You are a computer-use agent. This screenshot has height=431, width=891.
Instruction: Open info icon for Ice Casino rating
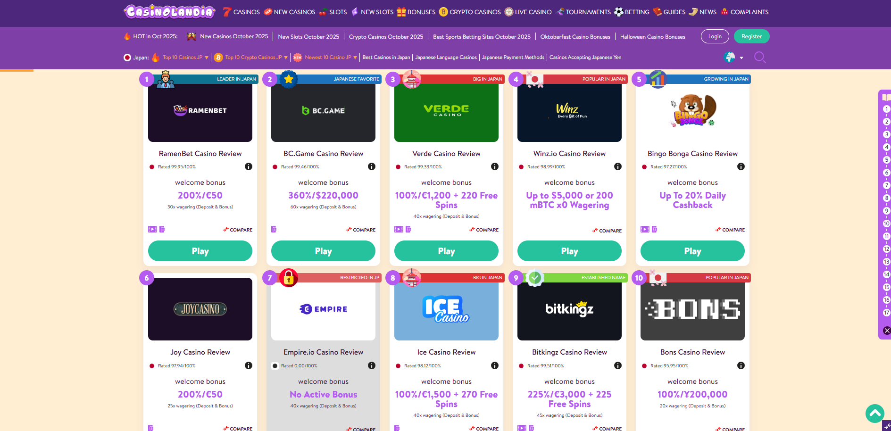495,365
